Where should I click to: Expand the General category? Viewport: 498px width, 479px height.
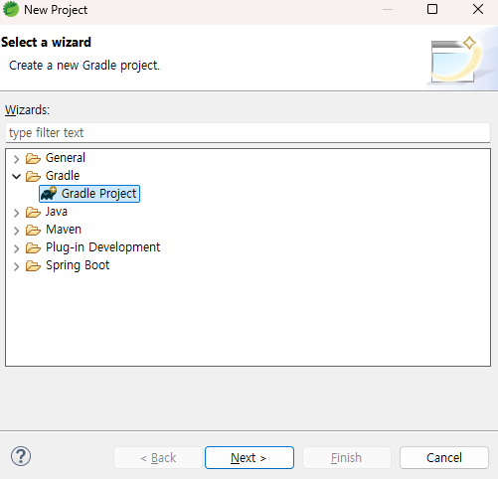(16, 159)
